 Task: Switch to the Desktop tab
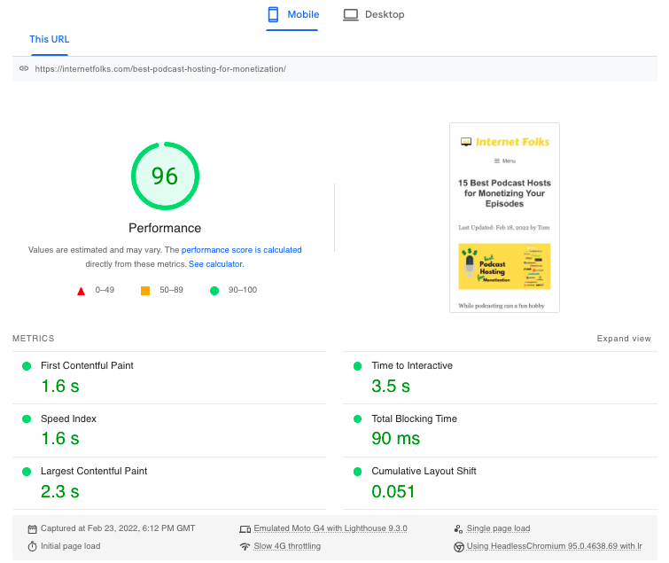click(x=374, y=15)
